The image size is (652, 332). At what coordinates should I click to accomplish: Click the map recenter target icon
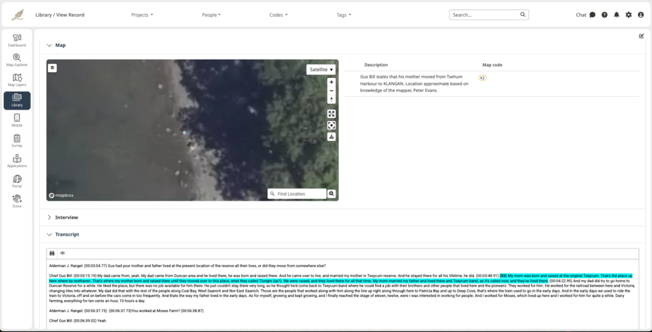pyautogui.click(x=331, y=126)
